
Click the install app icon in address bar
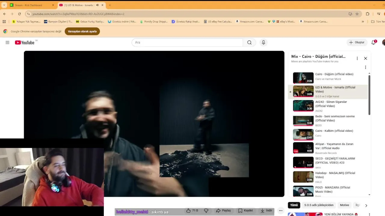point(350,14)
